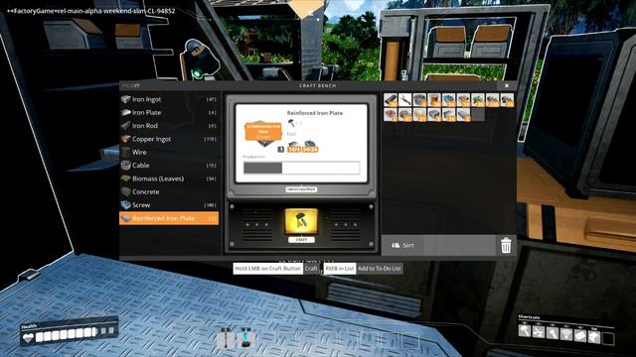
Task: Click the Iron Rod icon in recipe list
Action: click(x=126, y=126)
